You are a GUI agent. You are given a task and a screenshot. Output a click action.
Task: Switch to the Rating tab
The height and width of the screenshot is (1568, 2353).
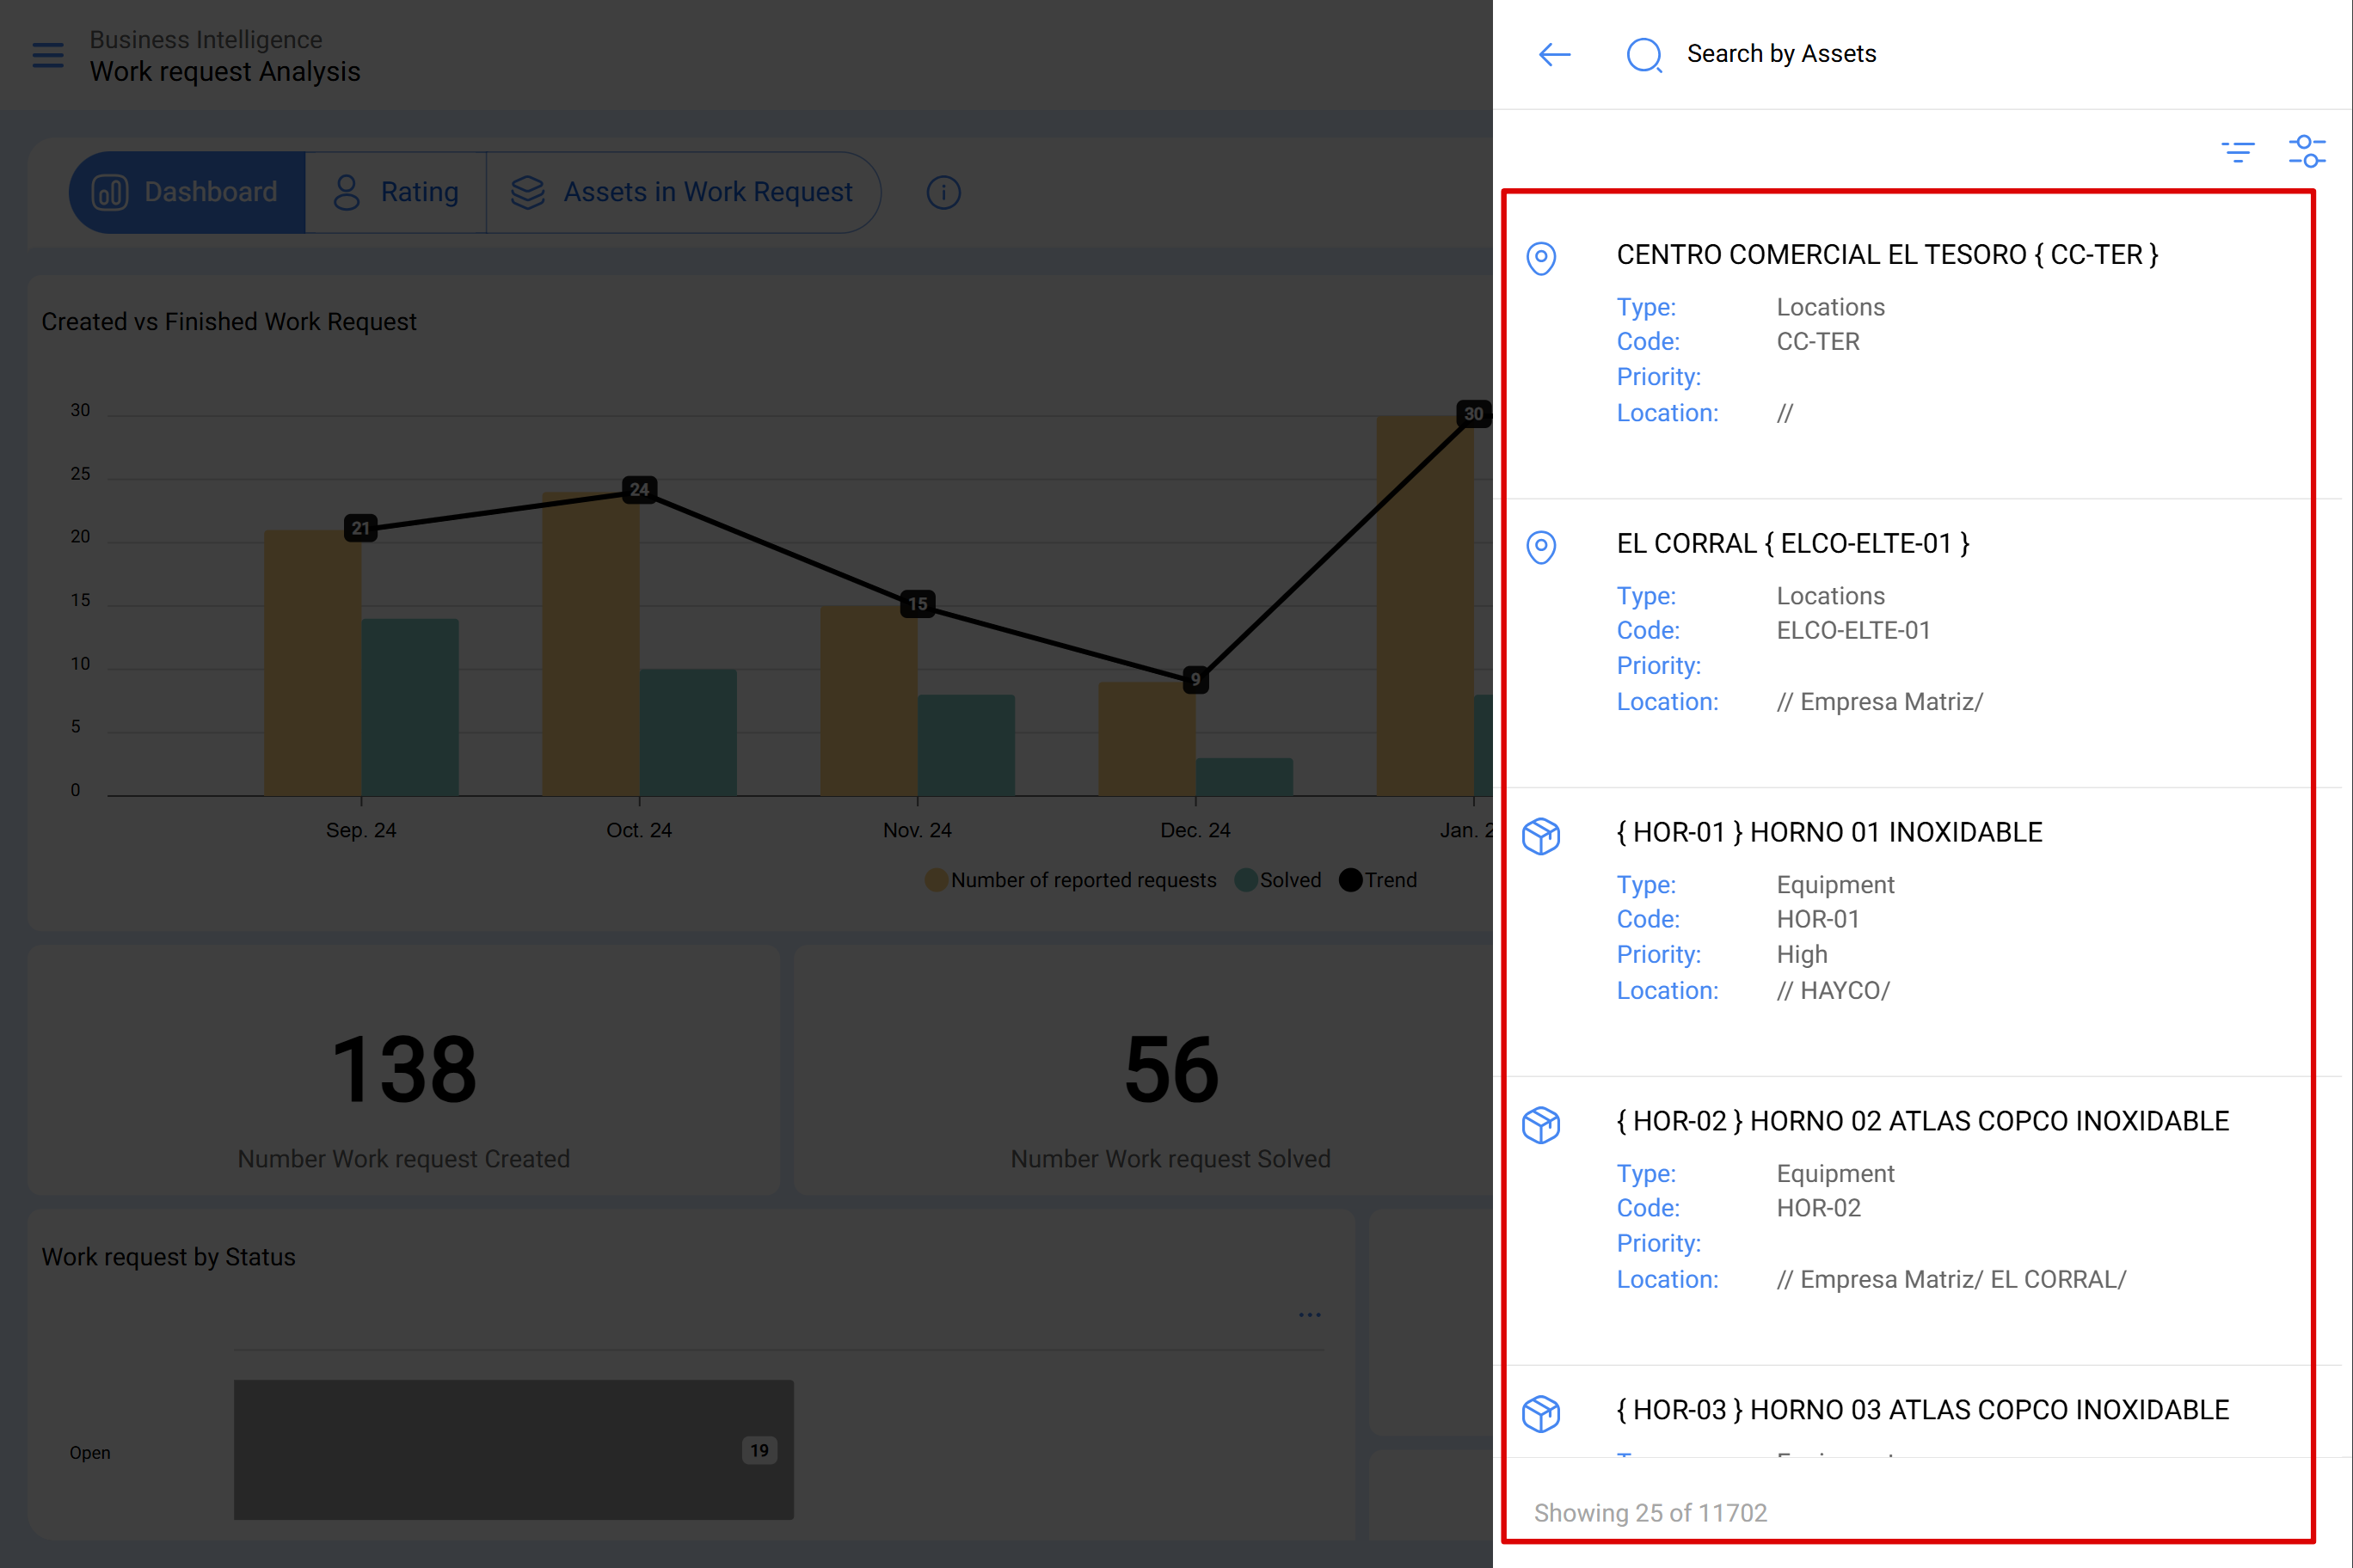pos(396,192)
